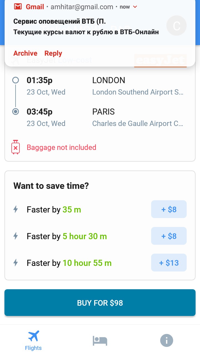This screenshot has height=356, width=200.
Task: Open the Flights tab airplane icon
Action: pyautogui.click(x=33, y=336)
